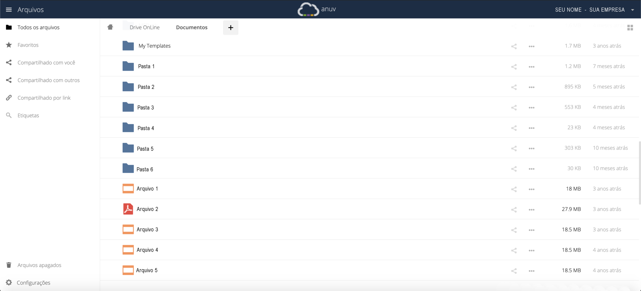Share the folder Pasta 2

click(514, 87)
